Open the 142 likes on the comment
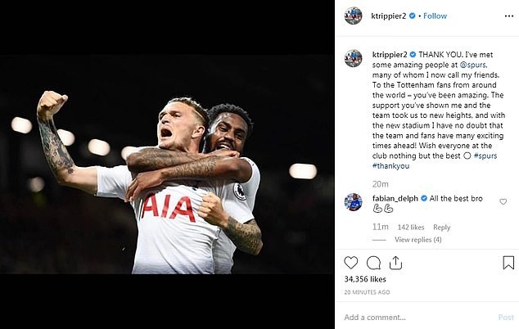519x329 pixels. [x=411, y=228]
